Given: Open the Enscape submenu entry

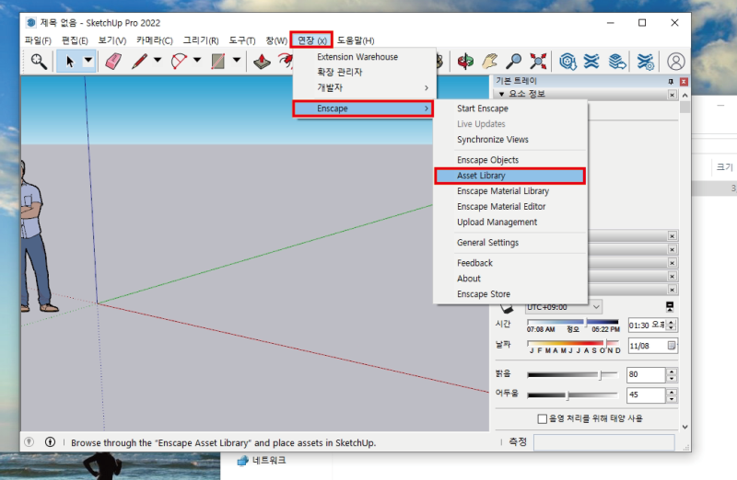Looking at the screenshot, I should click(363, 109).
